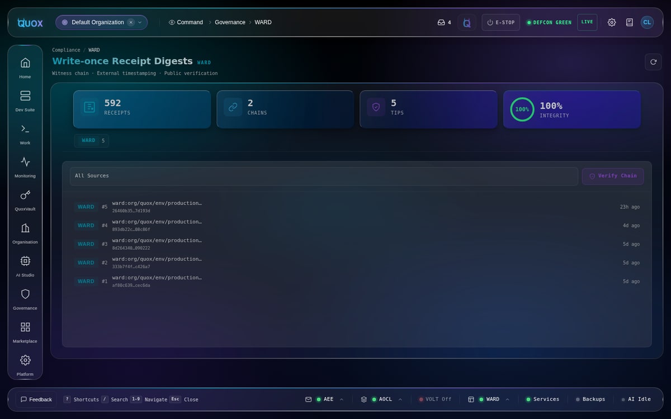Open the Home section in sidebar

(25, 67)
